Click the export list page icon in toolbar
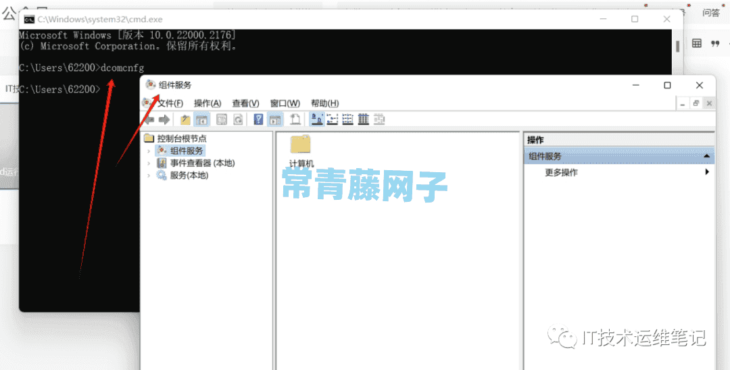730x370 pixels. (x=295, y=120)
